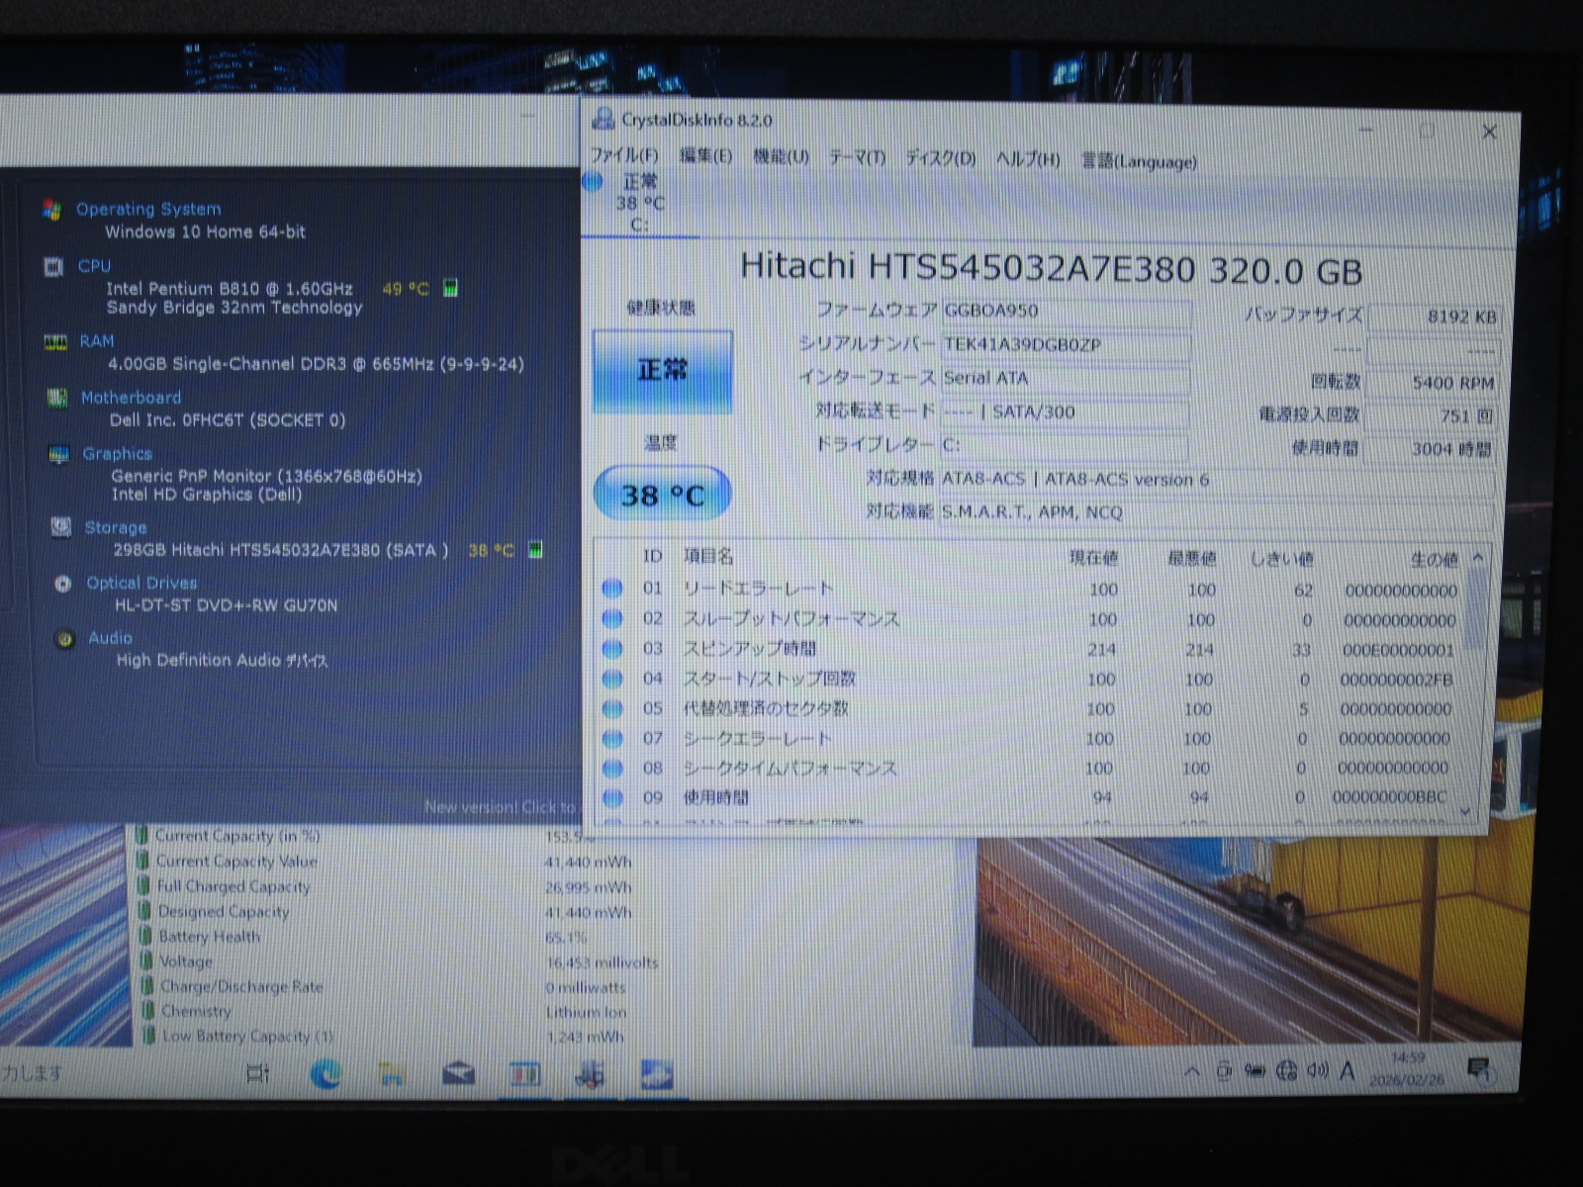Open the Motherboard section link
This screenshot has height=1187, width=1583.
coord(131,398)
